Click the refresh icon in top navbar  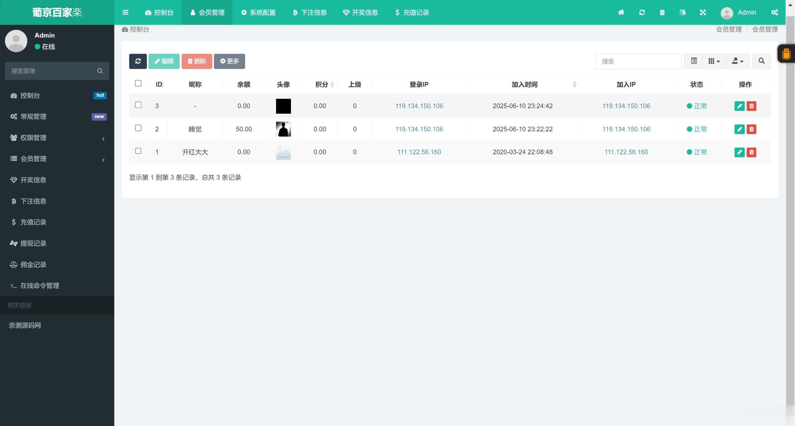[641, 12]
